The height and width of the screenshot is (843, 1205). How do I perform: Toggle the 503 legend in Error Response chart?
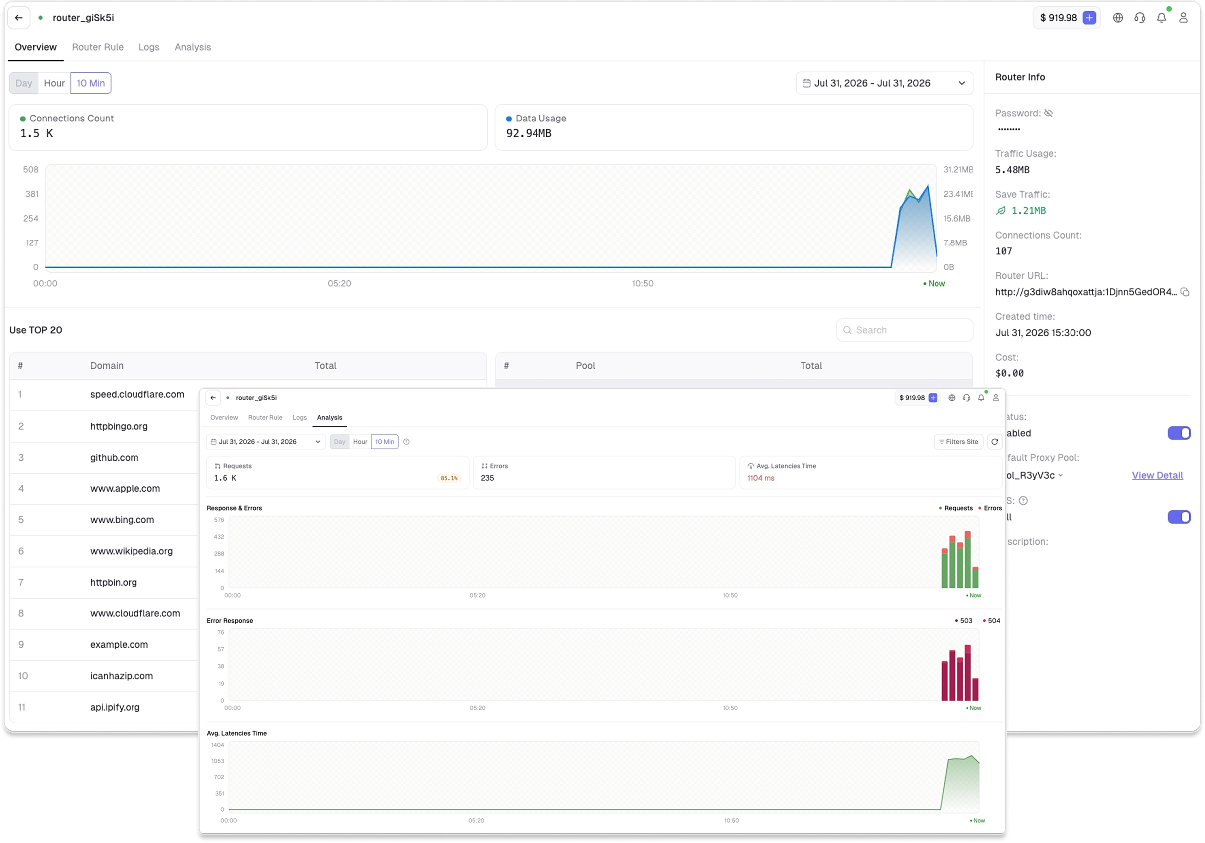pos(963,620)
